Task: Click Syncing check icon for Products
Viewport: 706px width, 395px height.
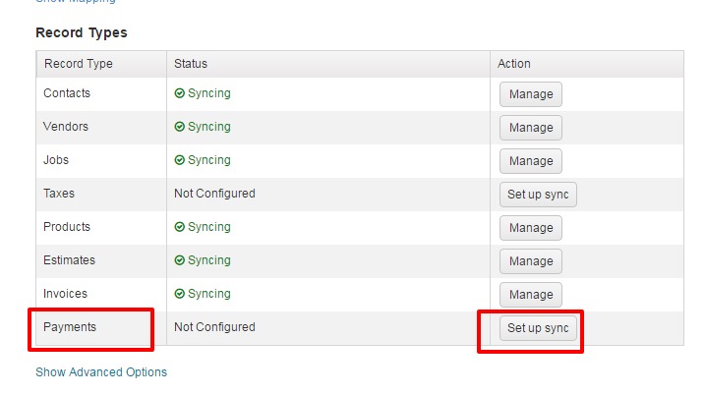Action: pos(179,227)
